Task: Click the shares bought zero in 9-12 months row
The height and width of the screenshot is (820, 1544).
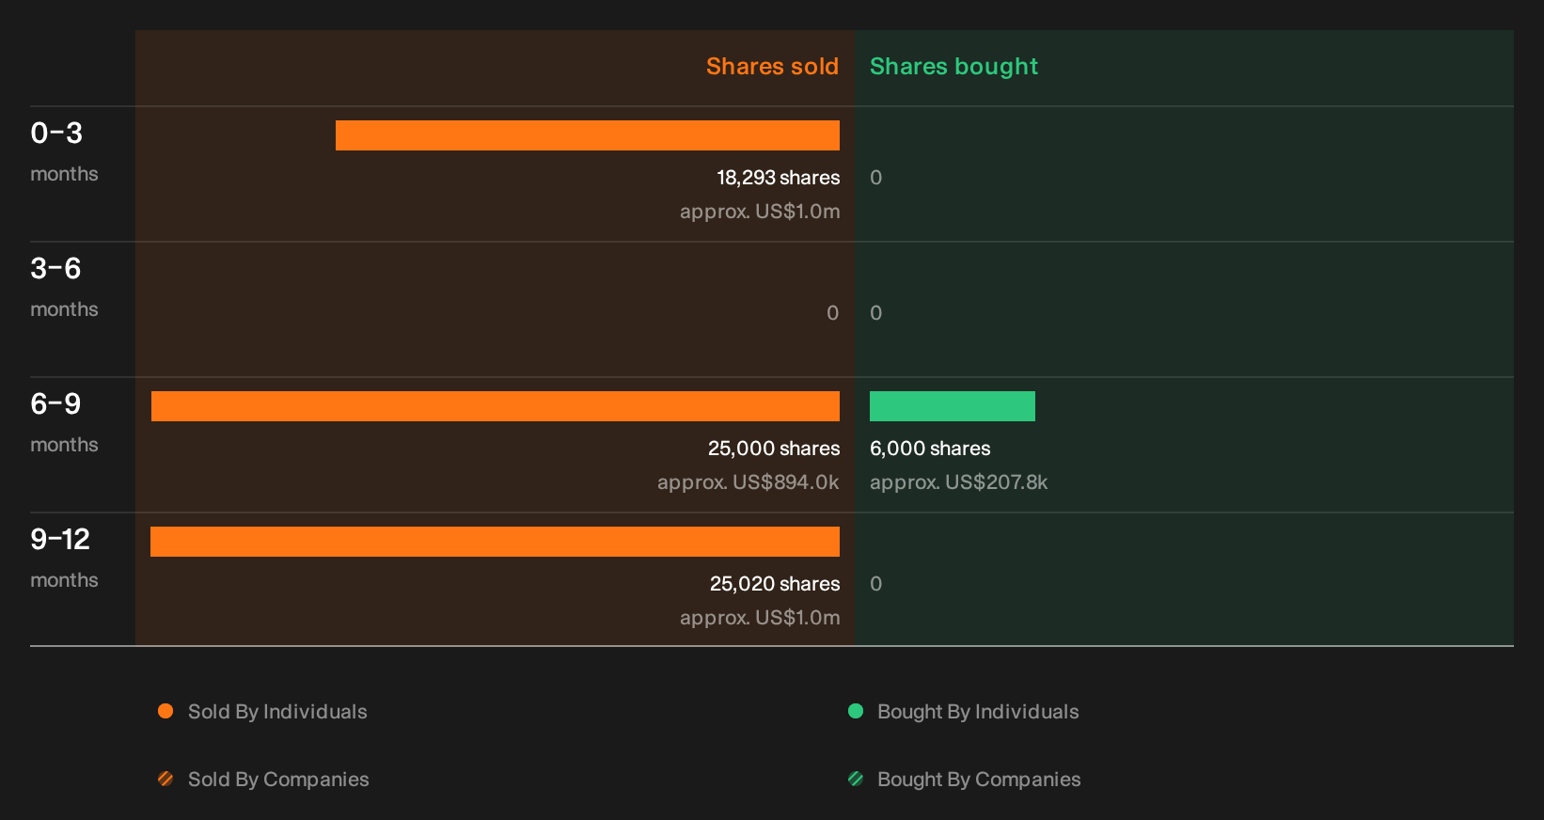Action: [x=875, y=584]
